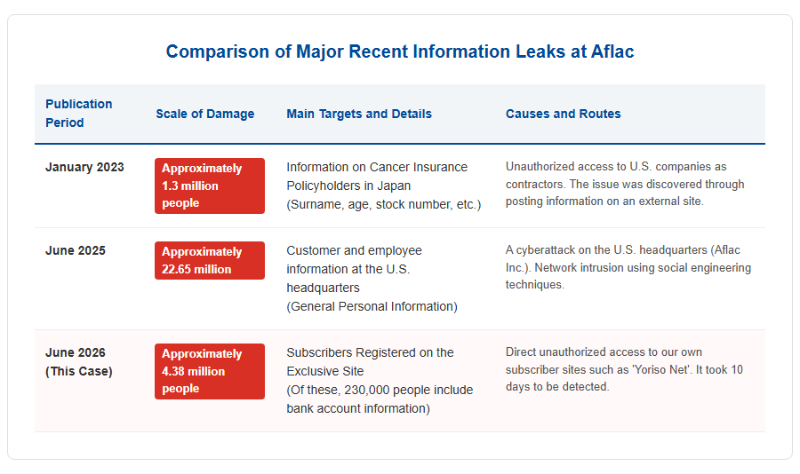This screenshot has width=800, height=474.
Task: Click the U.S. headquarters customer information text
Action: [354, 269]
